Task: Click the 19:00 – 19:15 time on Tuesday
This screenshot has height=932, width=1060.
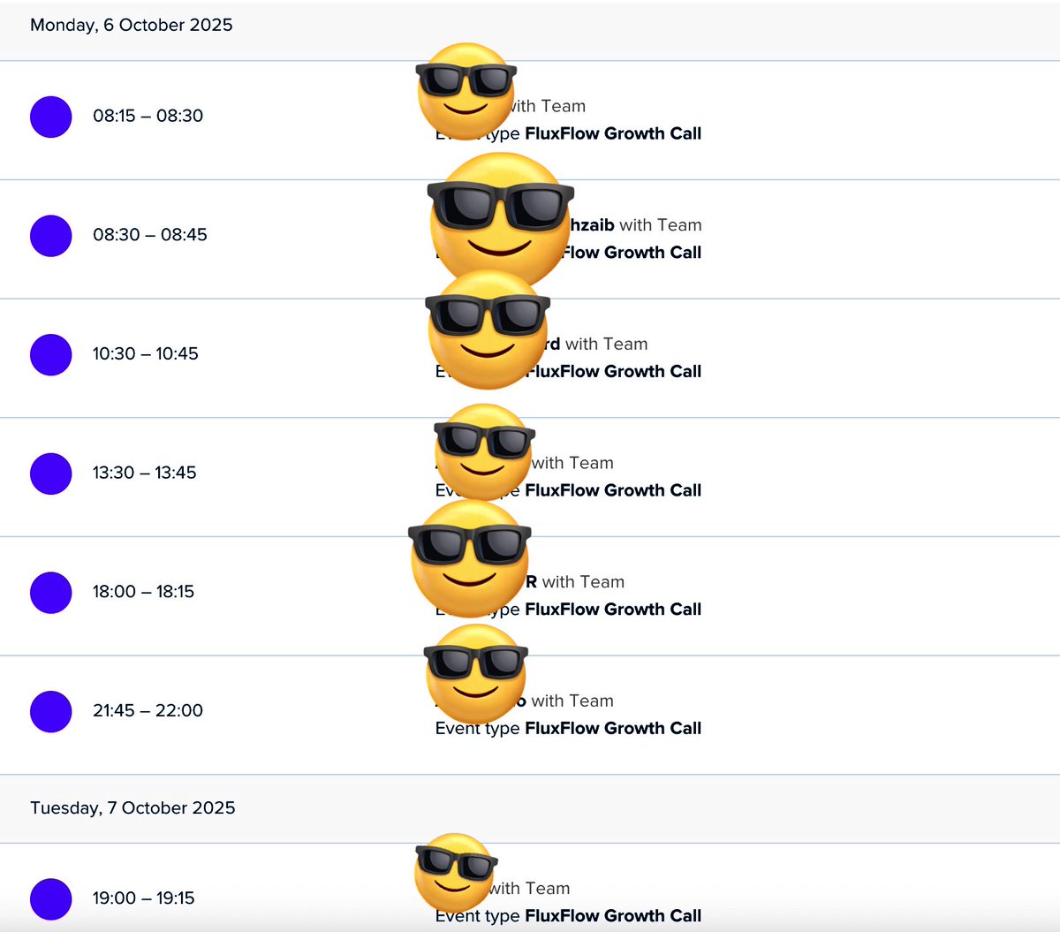Action: [x=144, y=898]
